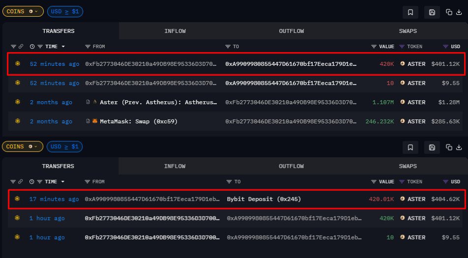The image size is (468, 258).
Task: Open the MetaMask: Swap (0xc59) address link
Action: 131,121
